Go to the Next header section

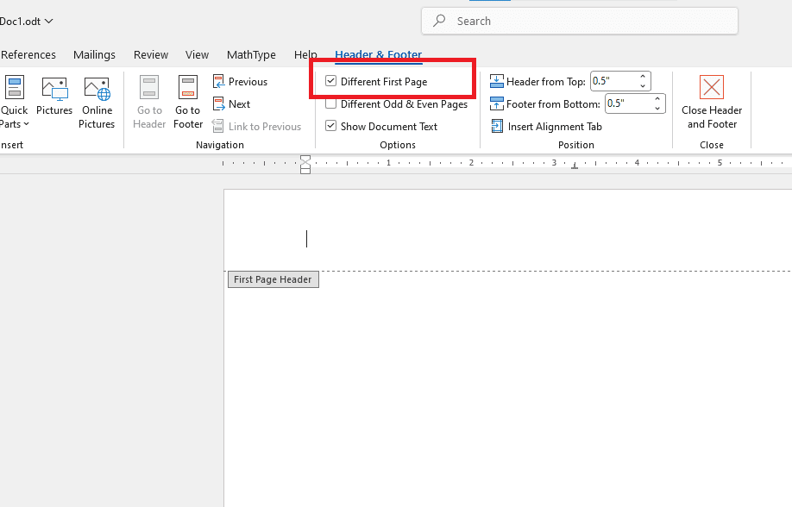[x=232, y=104]
